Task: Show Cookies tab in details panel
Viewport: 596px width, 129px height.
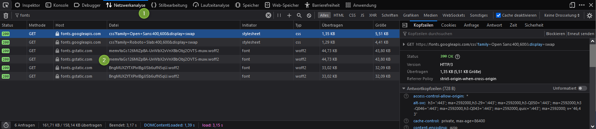Action: tap(448, 25)
